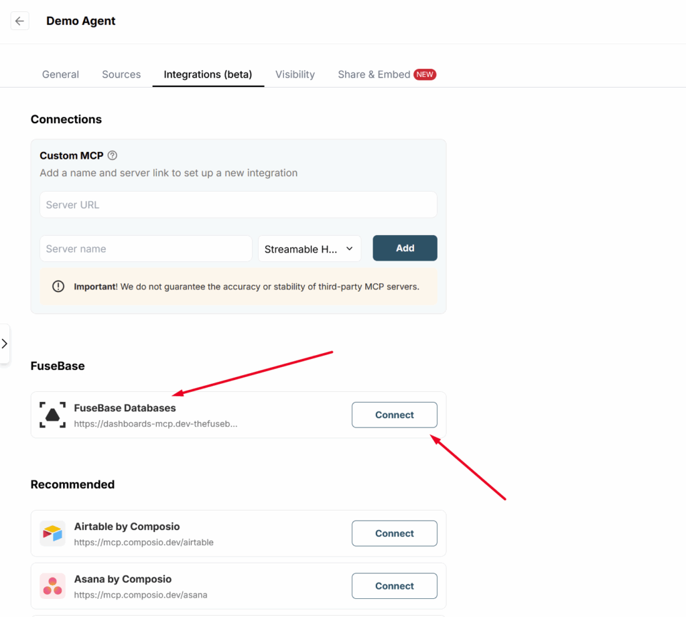686x617 pixels.
Task: Connect Airtable by Composio
Action: (394, 533)
